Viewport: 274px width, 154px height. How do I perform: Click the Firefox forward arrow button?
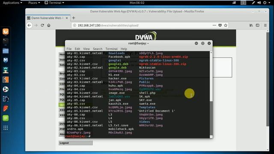[36, 25]
